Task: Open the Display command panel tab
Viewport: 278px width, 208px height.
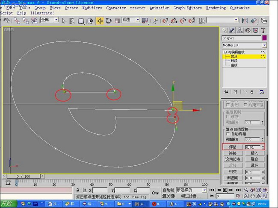Action: (255, 30)
